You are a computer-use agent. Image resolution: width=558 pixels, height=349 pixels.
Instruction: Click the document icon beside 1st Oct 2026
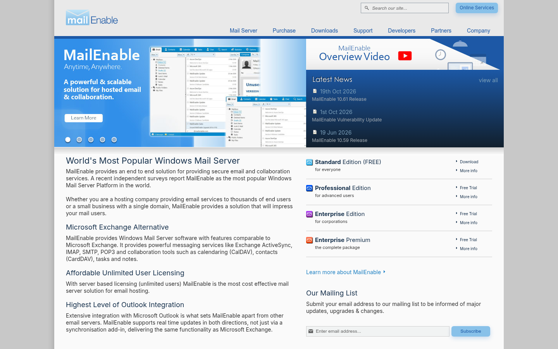pyautogui.click(x=315, y=112)
